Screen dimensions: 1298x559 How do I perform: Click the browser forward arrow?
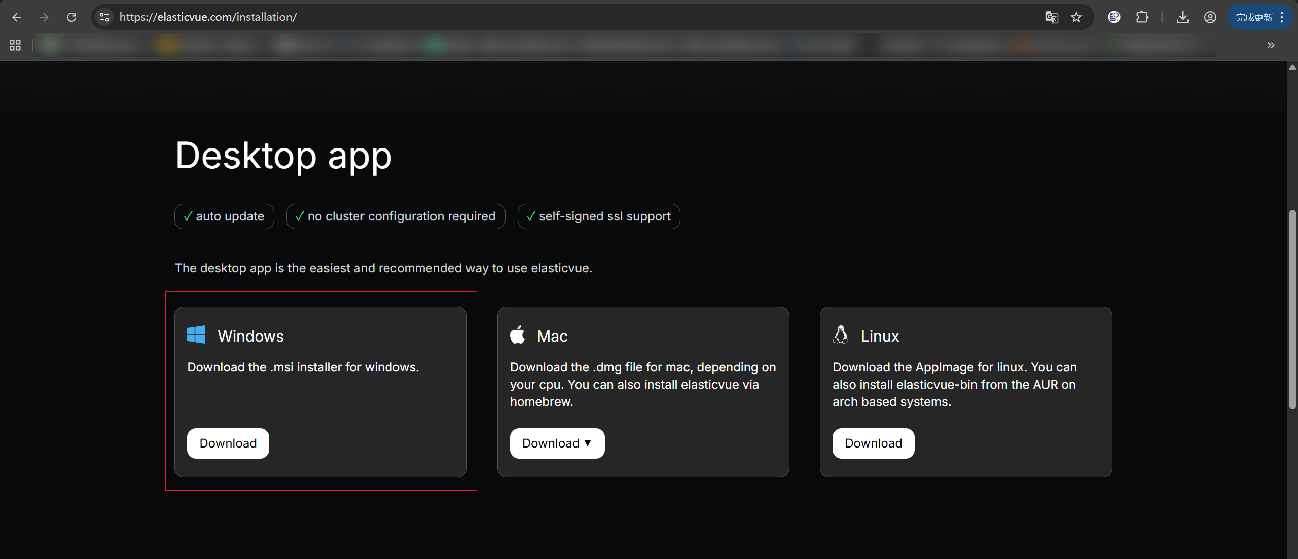coord(44,17)
